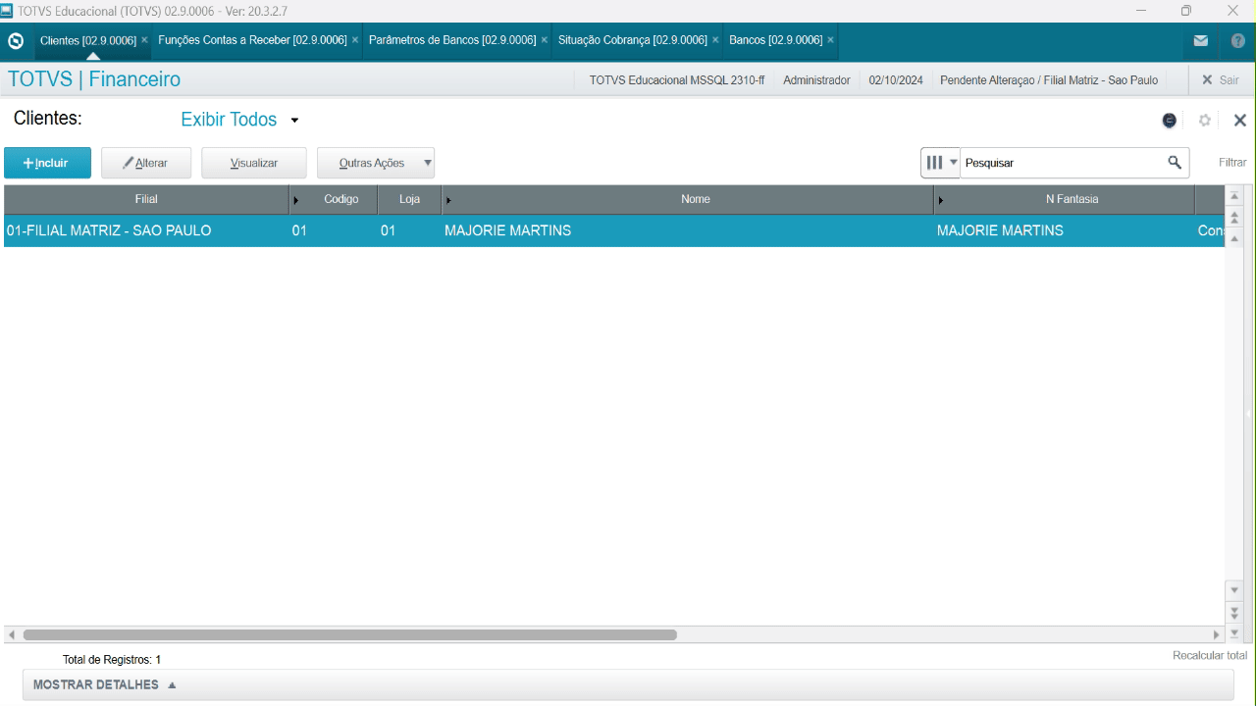The width and height of the screenshot is (1256, 706).
Task: Close the Funções Contas a Receber tab
Action: (x=355, y=40)
